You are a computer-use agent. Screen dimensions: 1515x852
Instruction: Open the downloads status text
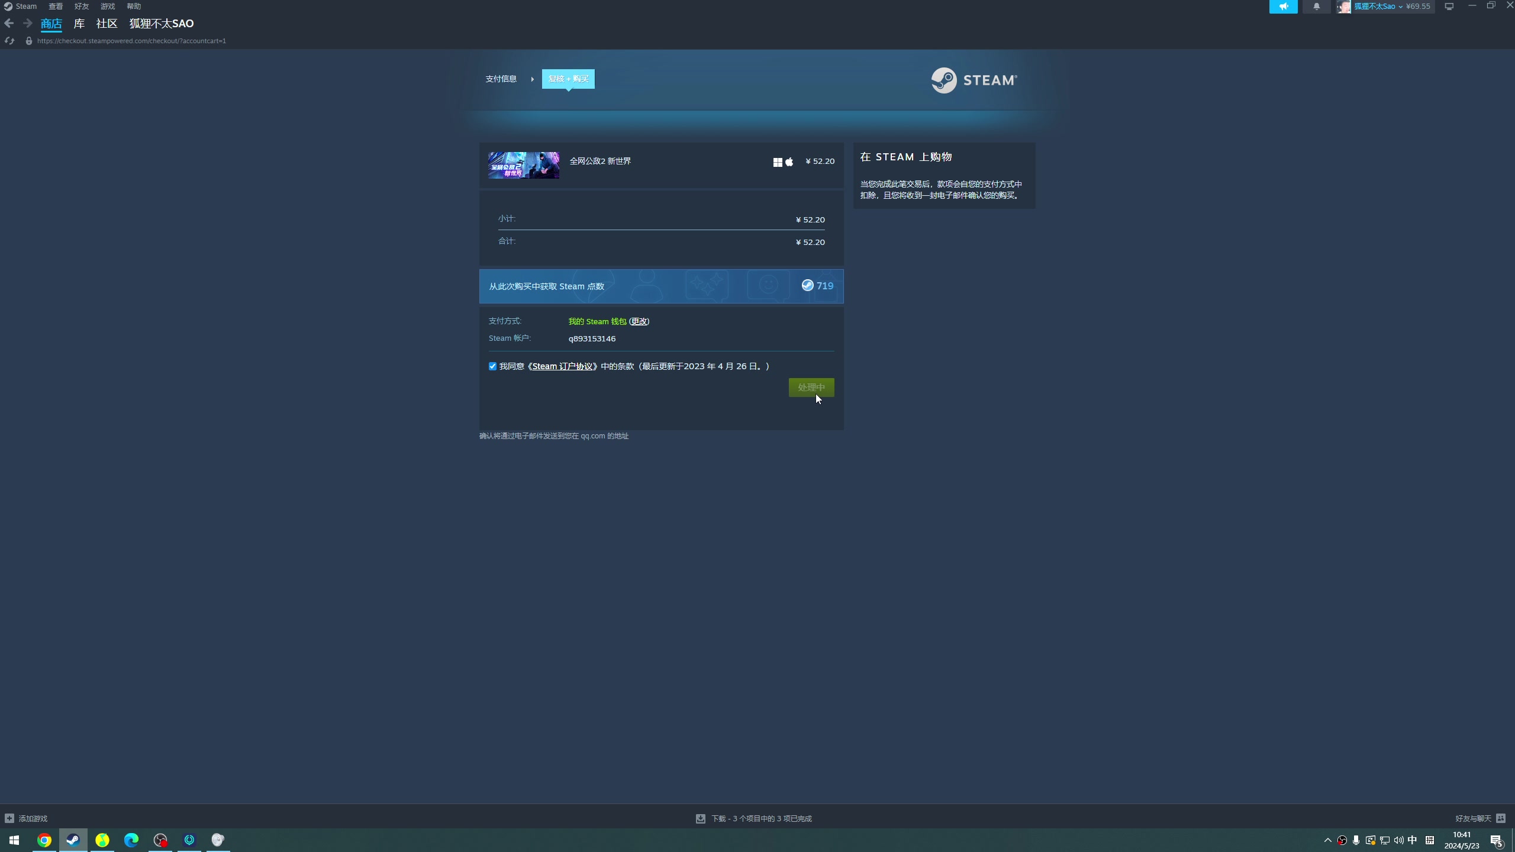click(762, 818)
